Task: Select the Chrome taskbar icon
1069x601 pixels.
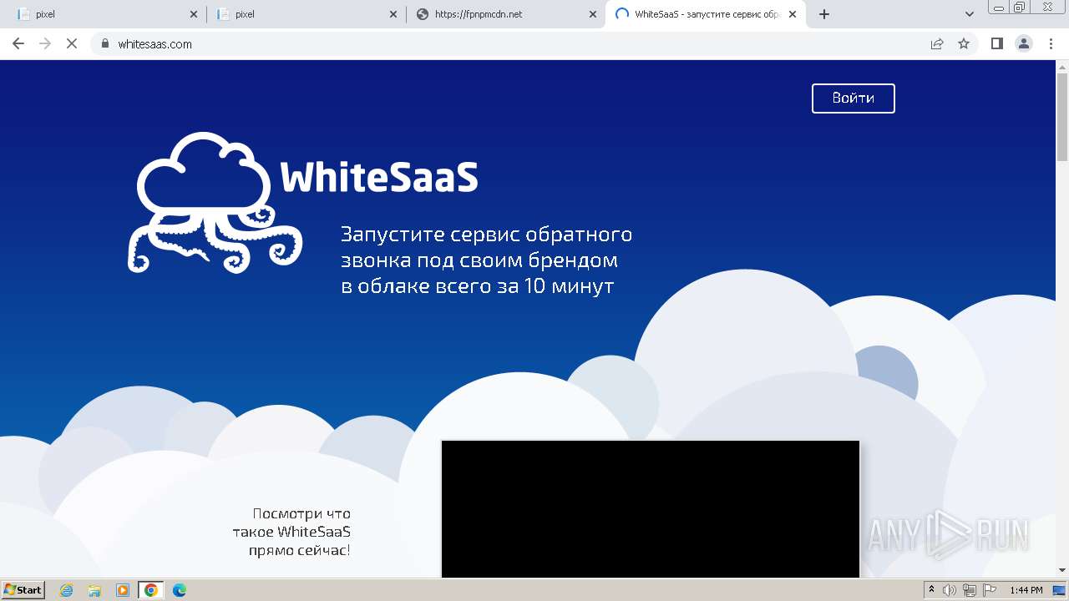Action: (151, 590)
